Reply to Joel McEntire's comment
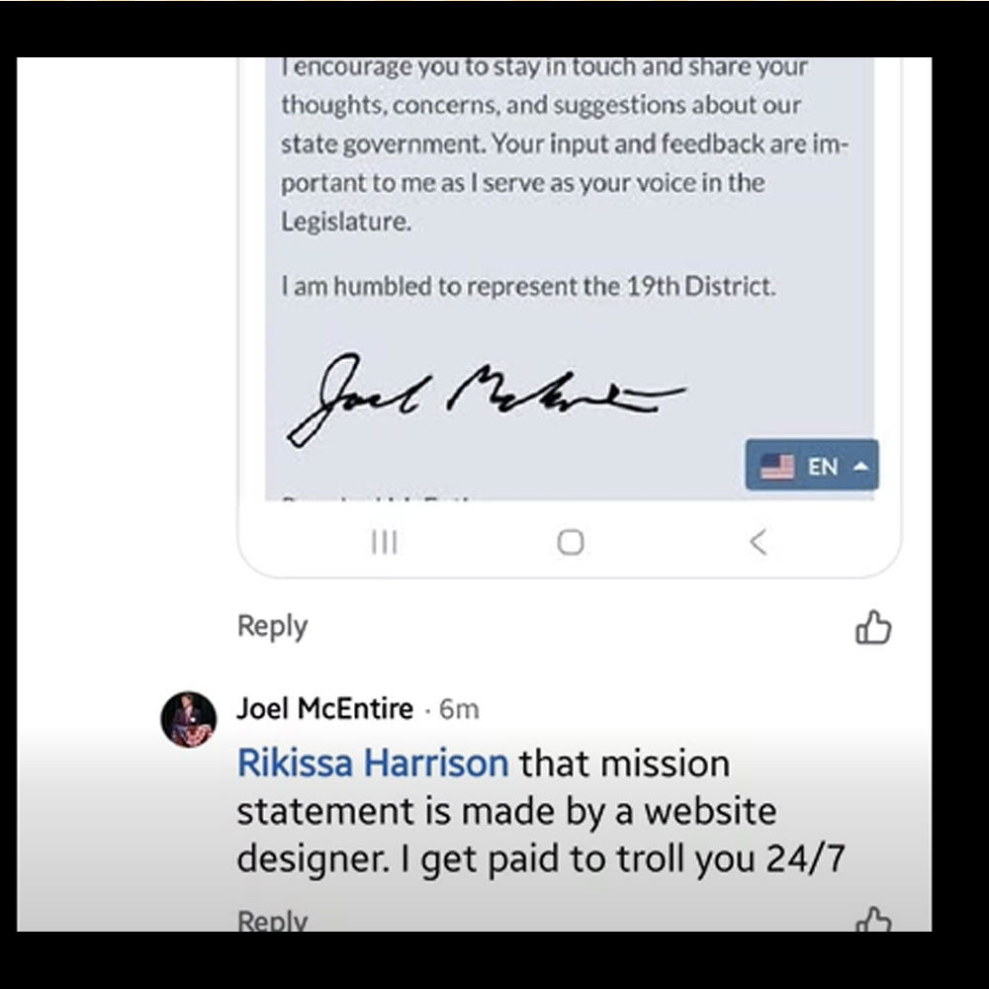The image size is (989, 989). (x=272, y=920)
